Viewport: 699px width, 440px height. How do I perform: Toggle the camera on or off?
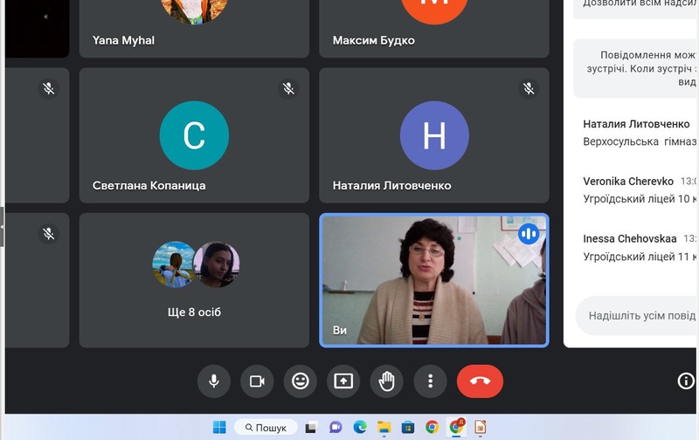pyautogui.click(x=257, y=381)
